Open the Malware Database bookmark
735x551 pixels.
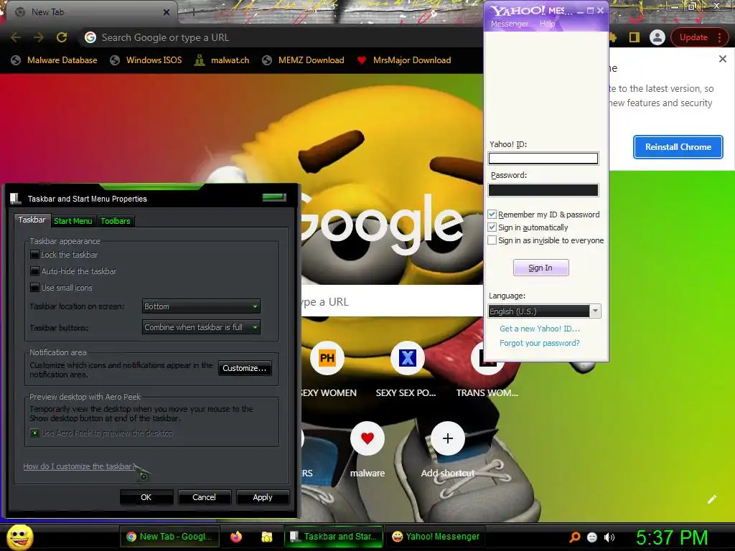54,60
